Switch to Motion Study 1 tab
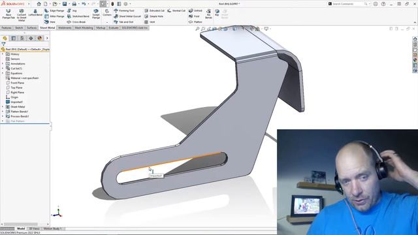Image resolution: width=418 pixels, height=235 pixels. [53, 228]
